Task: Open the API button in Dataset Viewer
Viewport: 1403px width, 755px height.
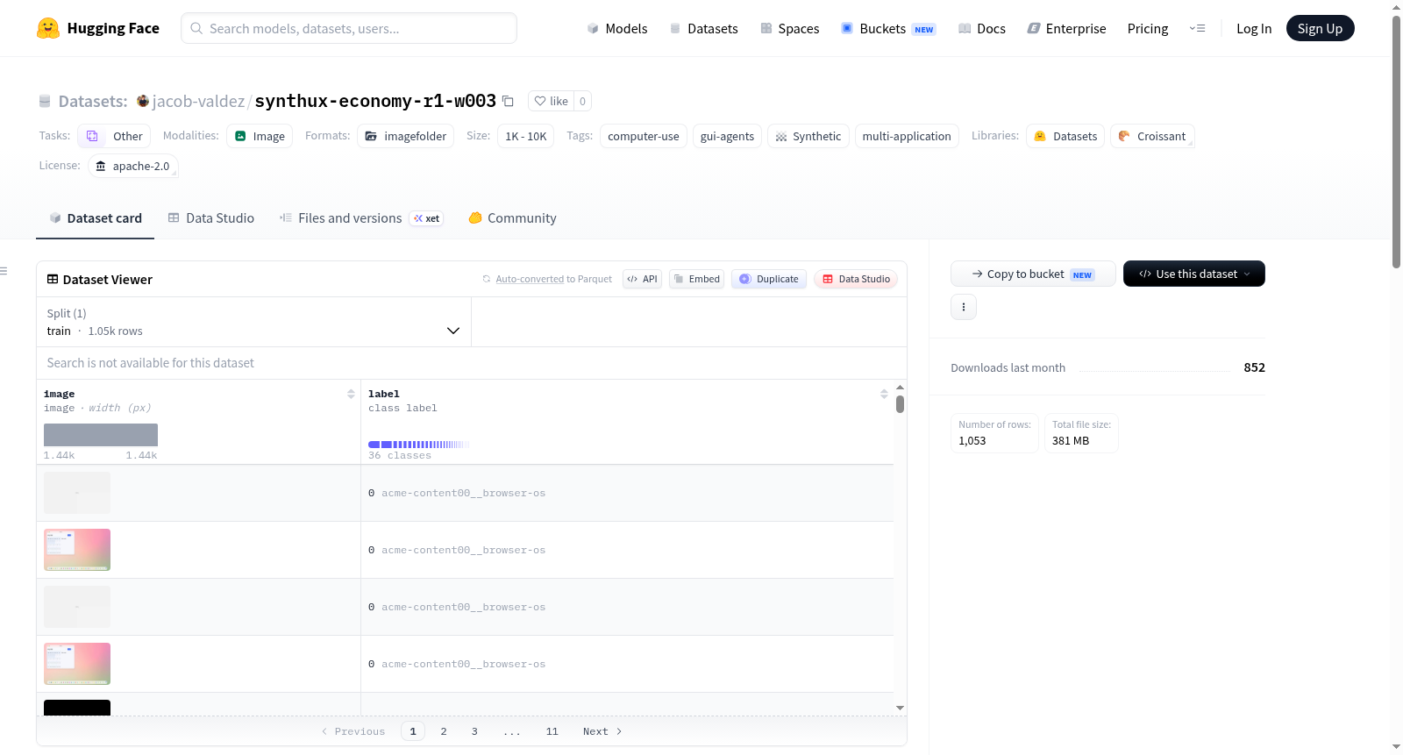Action: 642,279
